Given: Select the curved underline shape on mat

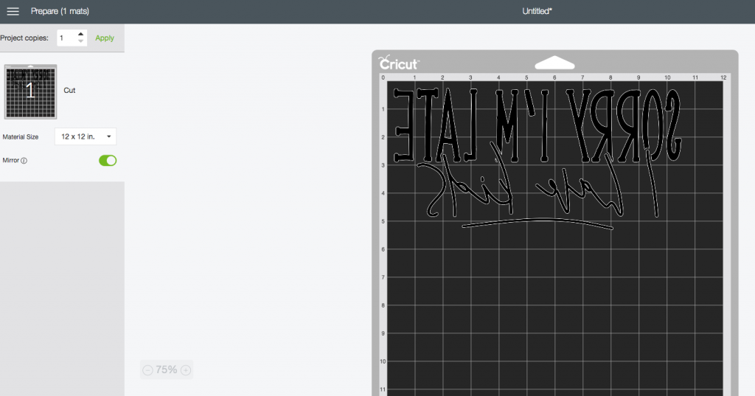Looking at the screenshot, I should pyautogui.click(x=537, y=224).
